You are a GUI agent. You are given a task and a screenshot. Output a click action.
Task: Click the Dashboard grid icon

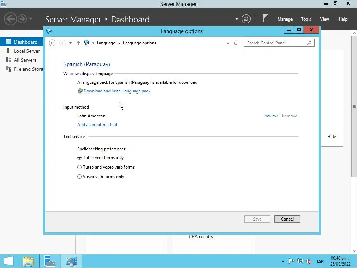point(8,42)
